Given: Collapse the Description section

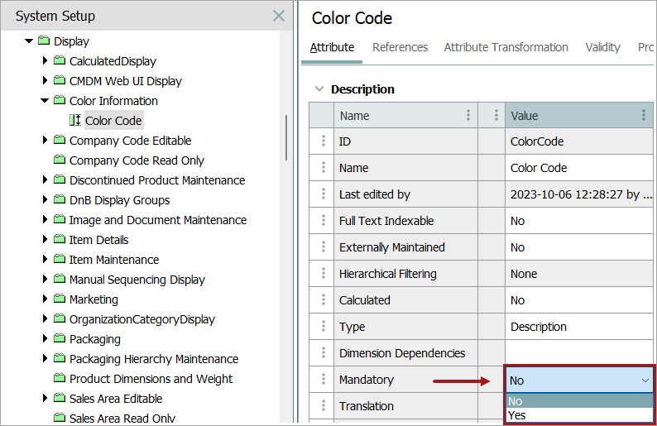Looking at the screenshot, I should pos(319,89).
